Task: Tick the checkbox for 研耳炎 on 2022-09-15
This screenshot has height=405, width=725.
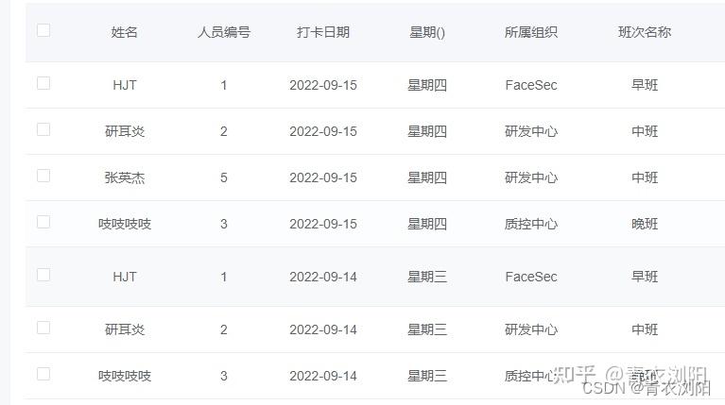Action: pos(43,129)
